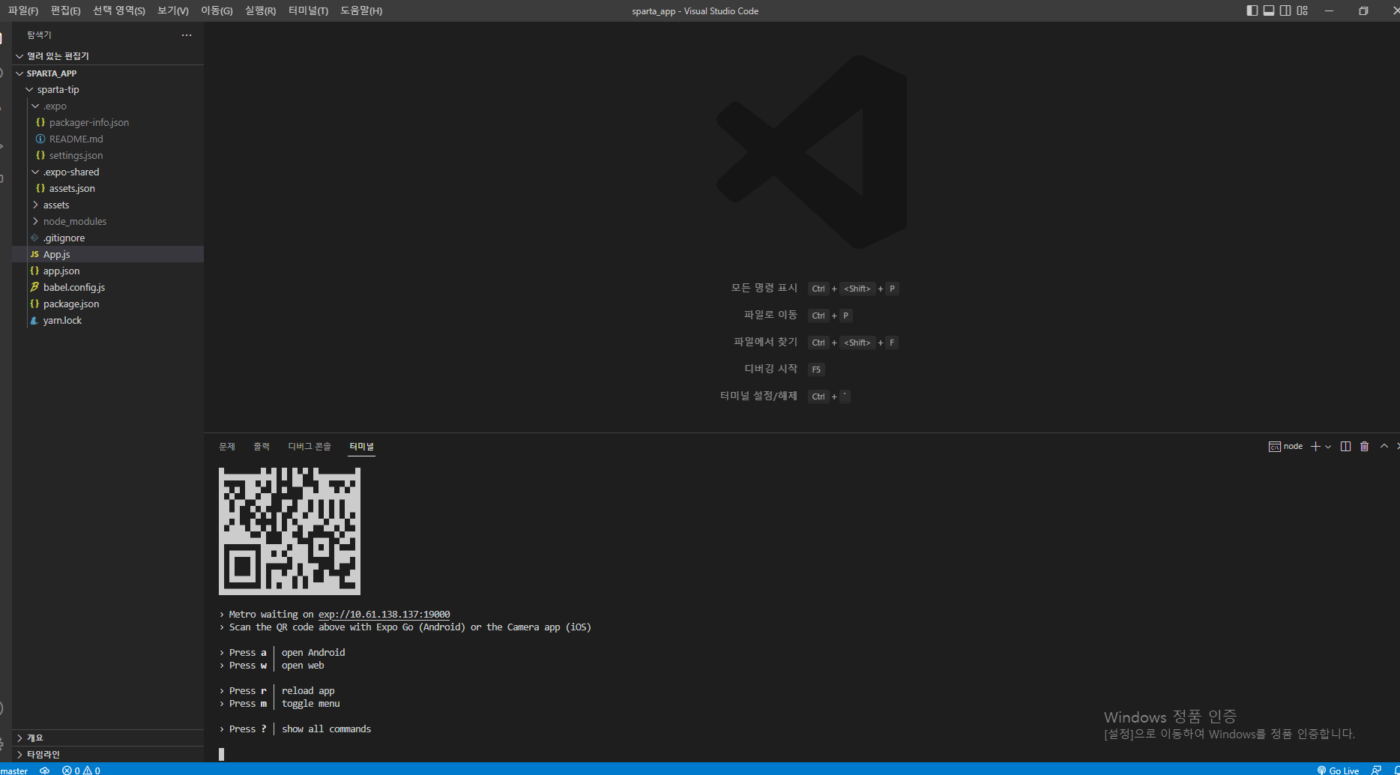Open babel.config.js in the file tree
1400x775 pixels.
pyautogui.click(x=108, y=288)
